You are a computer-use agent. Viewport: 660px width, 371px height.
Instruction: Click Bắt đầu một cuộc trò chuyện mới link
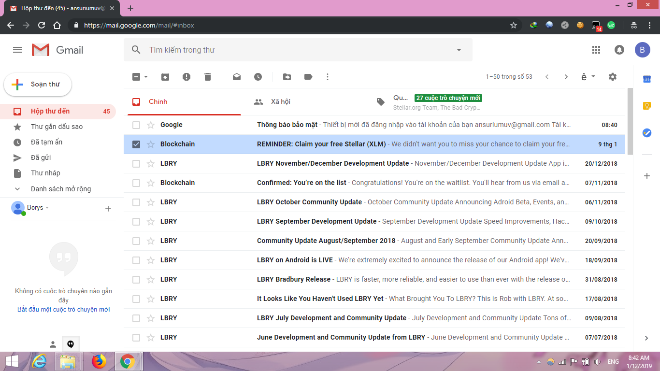(x=64, y=310)
